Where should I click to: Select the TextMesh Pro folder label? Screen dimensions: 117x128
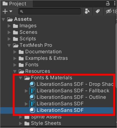click(36, 45)
